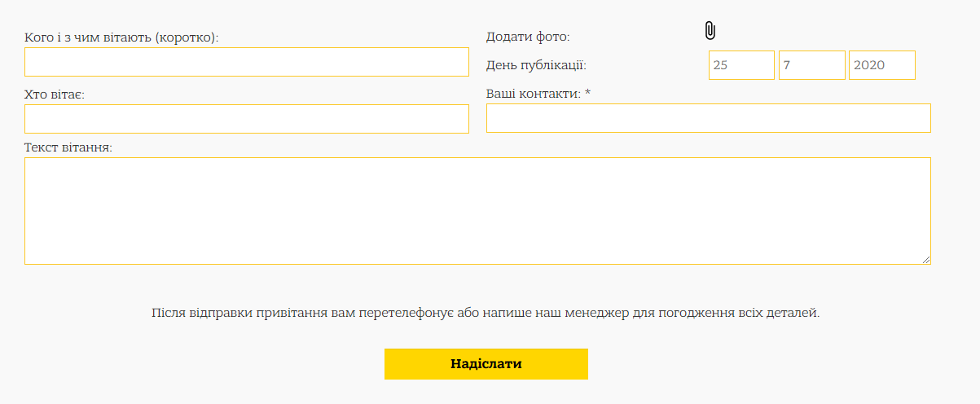The width and height of the screenshot is (980, 404).
Task: Click the manager callback notice text
Action: click(x=486, y=313)
